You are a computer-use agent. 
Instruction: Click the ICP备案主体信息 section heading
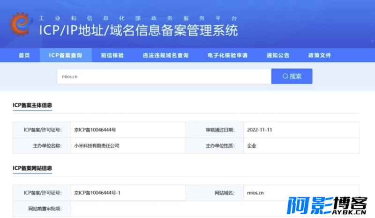(32, 105)
